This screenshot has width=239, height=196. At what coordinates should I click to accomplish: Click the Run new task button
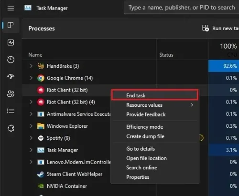[x=220, y=28]
